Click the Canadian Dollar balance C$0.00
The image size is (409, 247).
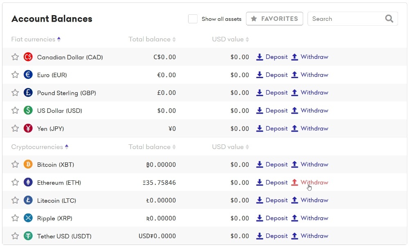pyautogui.click(x=164, y=57)
